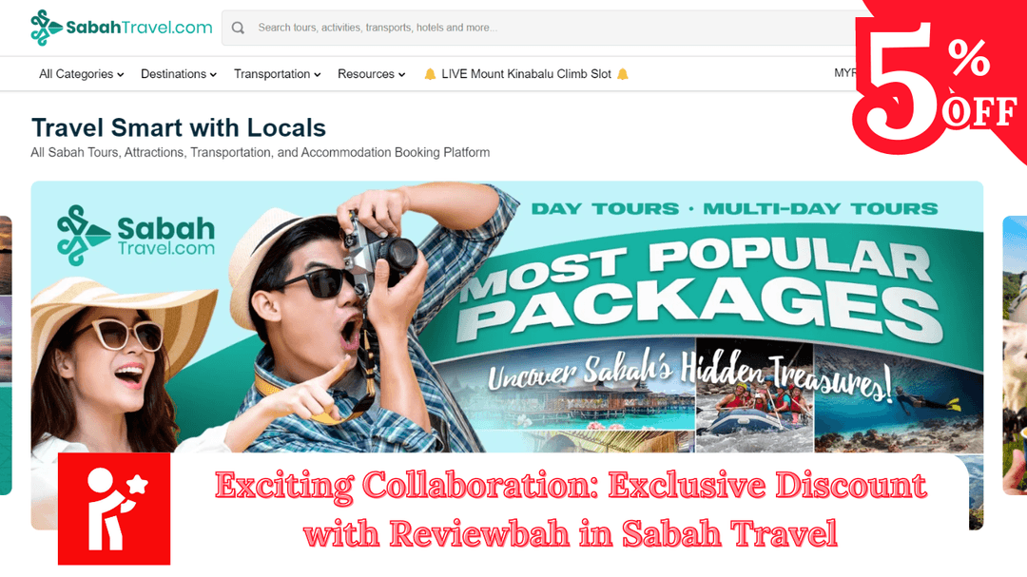
Task: Click the All Sabah Tours booking platform subtitle
Action: pos(260,152)
